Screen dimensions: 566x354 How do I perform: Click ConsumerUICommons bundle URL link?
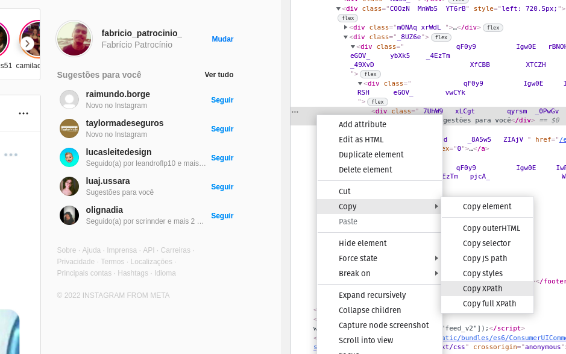coord(505,338)
